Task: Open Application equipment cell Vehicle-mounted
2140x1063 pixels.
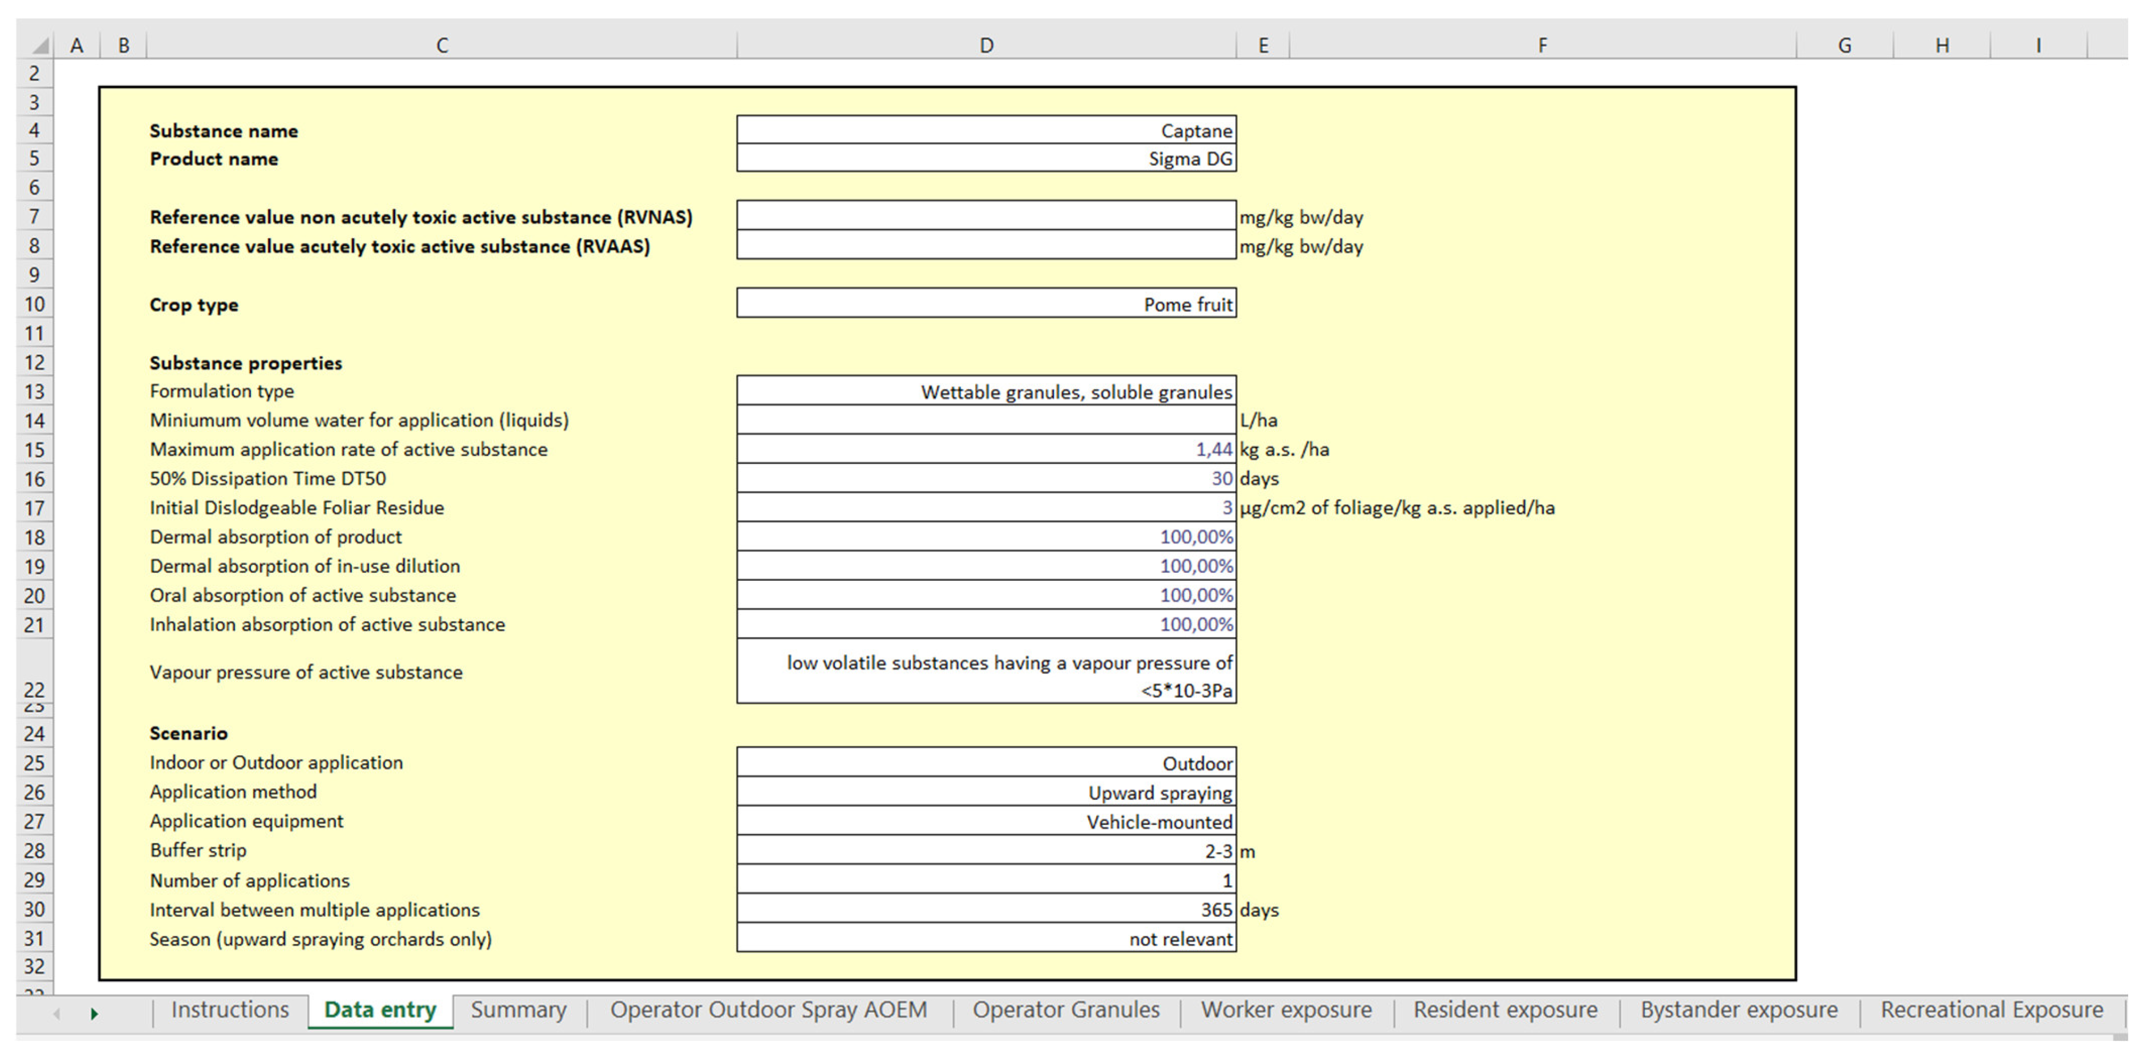Action: tap(986, 821)
